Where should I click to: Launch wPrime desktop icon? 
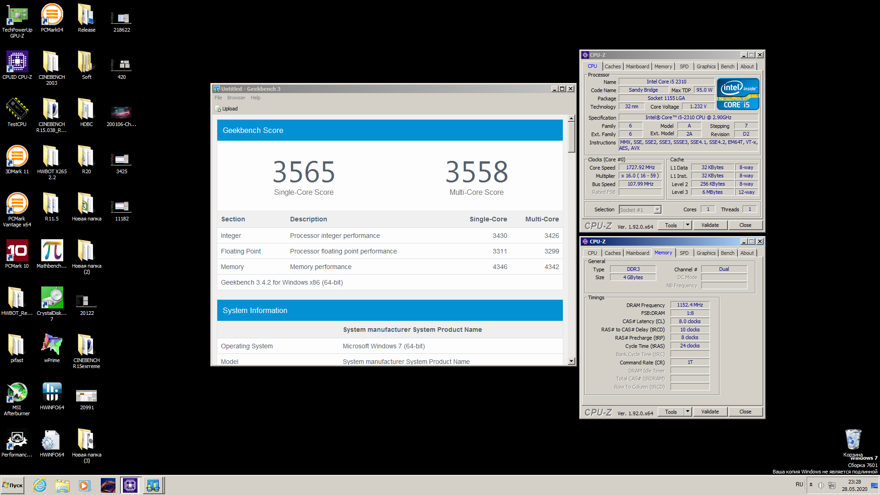[52, 349]
